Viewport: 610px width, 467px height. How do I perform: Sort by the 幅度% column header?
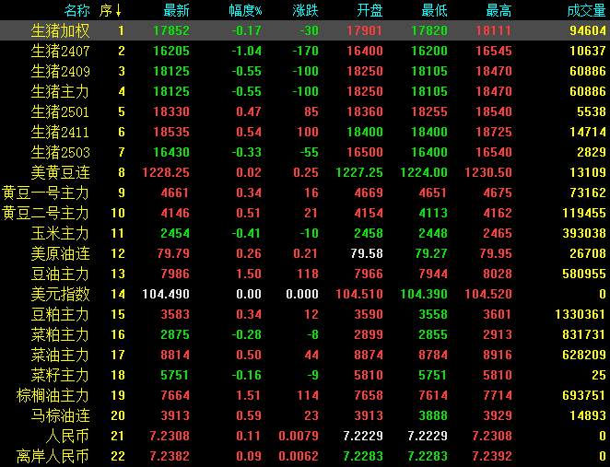click(x=245, y=10)
